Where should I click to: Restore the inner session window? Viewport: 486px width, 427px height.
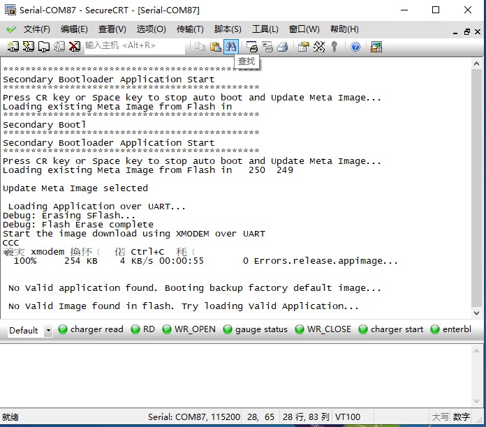tap(466, 32)
